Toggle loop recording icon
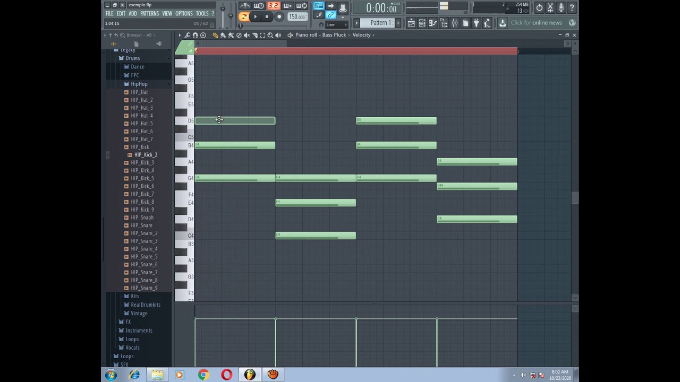 [301, 6]
